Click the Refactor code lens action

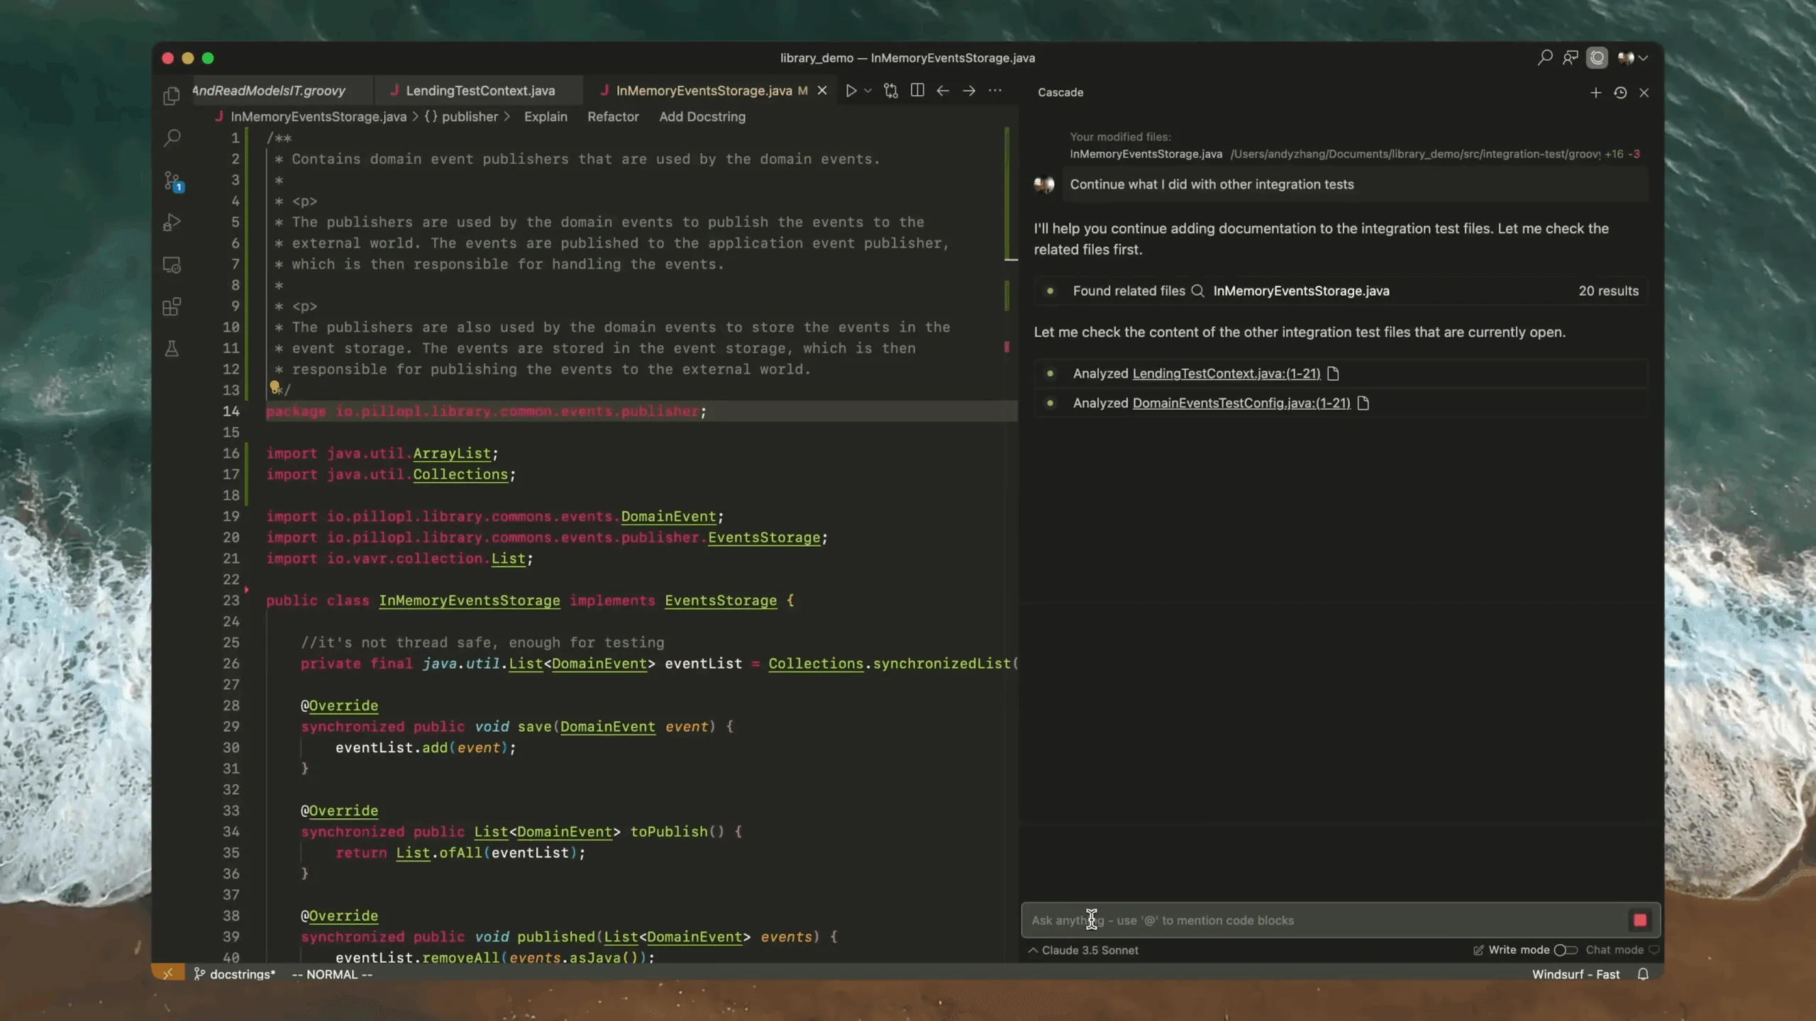click(x=613, y=117)
